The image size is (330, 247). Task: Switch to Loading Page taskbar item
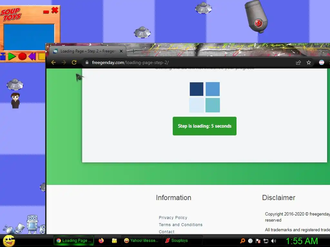pyautogui.click(x=74, y=241)
